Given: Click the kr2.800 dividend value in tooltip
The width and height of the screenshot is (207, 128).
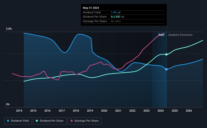Looking at the screenshot, I should tap(116, 17).
